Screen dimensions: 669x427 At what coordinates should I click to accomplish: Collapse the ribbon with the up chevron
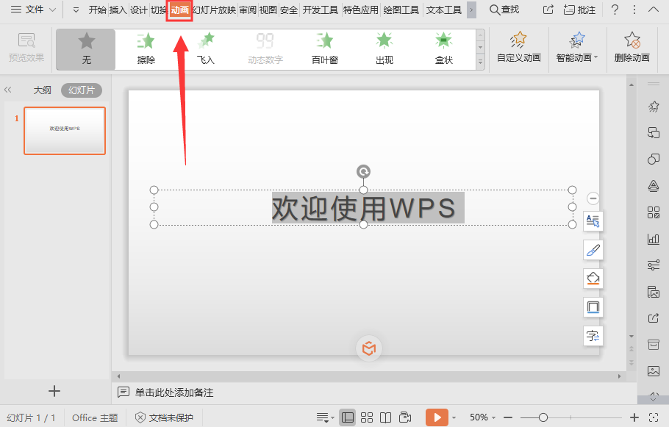point(654,10)
